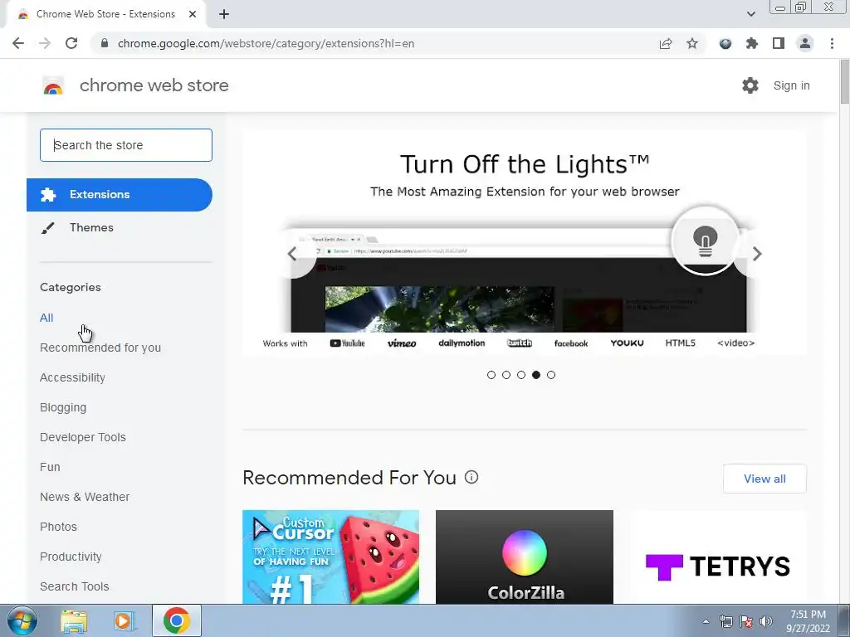The image size is (850, 637).
Task: Select the second carousel dot
Action: pos(506,375)
